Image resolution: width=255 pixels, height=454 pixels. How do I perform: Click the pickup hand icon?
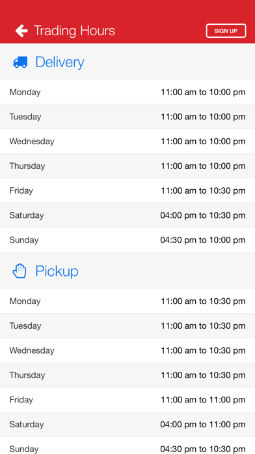(20, 271)
